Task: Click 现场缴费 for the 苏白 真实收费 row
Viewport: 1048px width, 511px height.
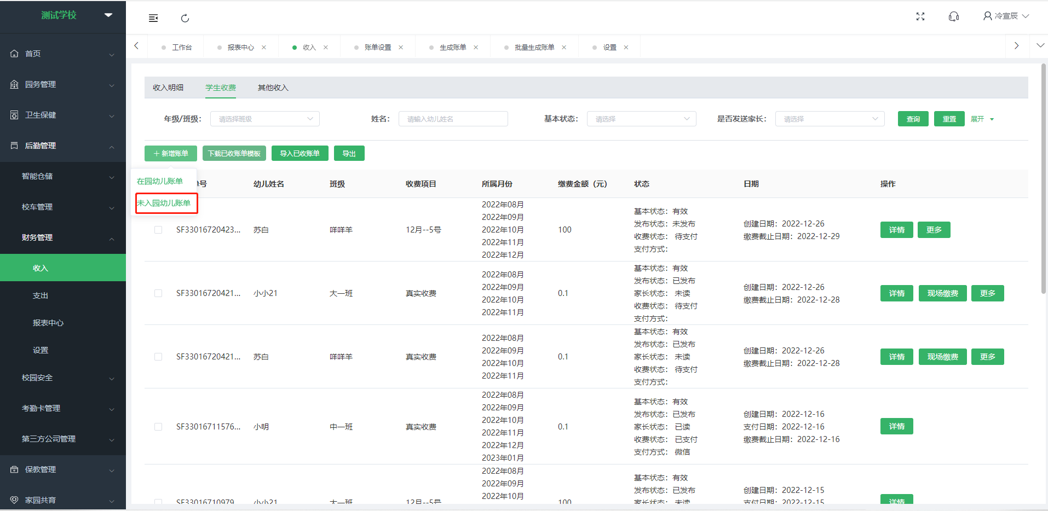Action: (943, 357)
